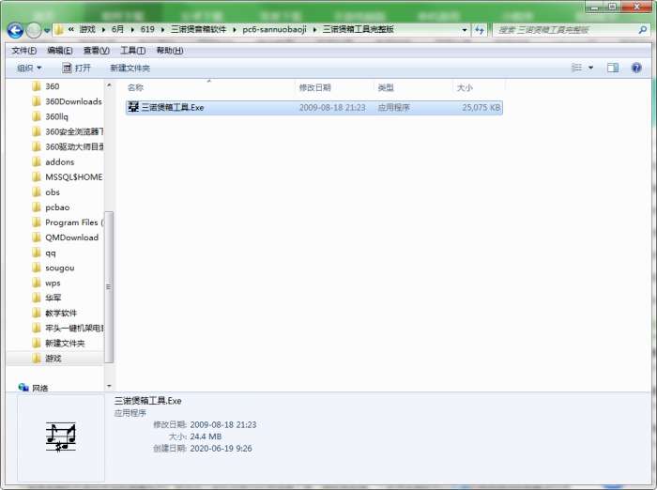Select the 360驱动大师目录 folder
This screenshot has height=490, width=657.
68,146
